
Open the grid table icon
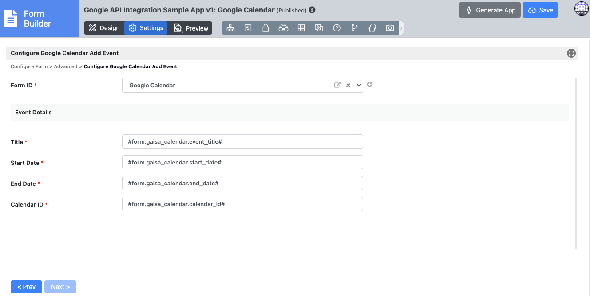point(301,28)
